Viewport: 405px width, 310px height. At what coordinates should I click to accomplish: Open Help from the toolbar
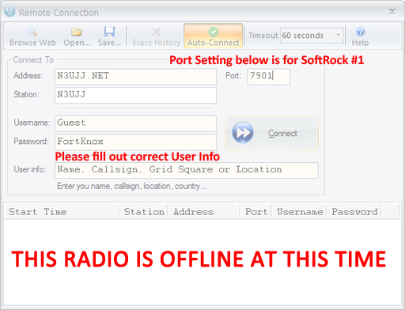coord(360,37)
